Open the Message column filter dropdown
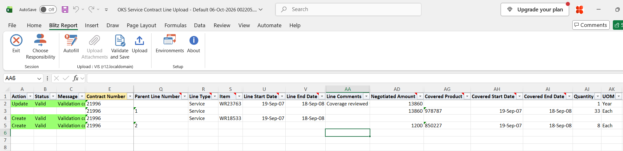This screenshot has width=623, height=151. coord(82,96)
